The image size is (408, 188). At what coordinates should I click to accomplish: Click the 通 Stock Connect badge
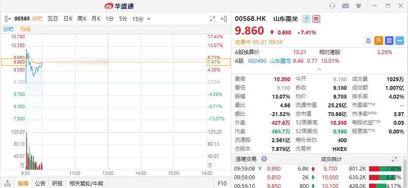point(306,19)
